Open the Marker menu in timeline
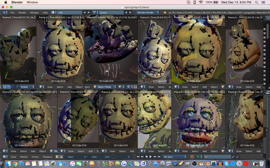This screenshot has width=270, height=168. (x=24, y=157)
